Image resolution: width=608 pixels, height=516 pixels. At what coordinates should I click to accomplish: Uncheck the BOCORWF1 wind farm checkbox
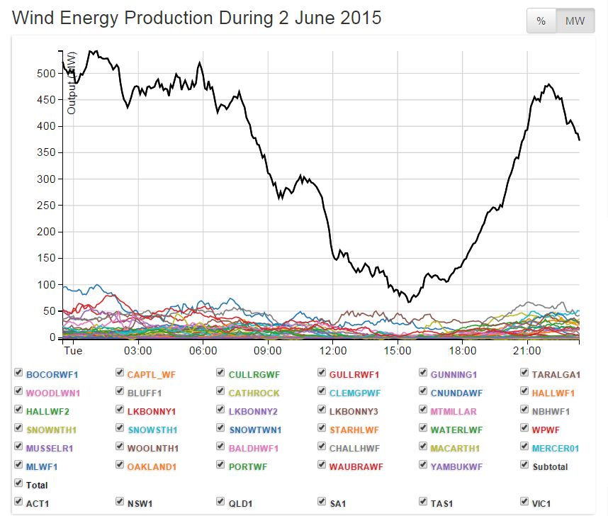coord(18,373)
